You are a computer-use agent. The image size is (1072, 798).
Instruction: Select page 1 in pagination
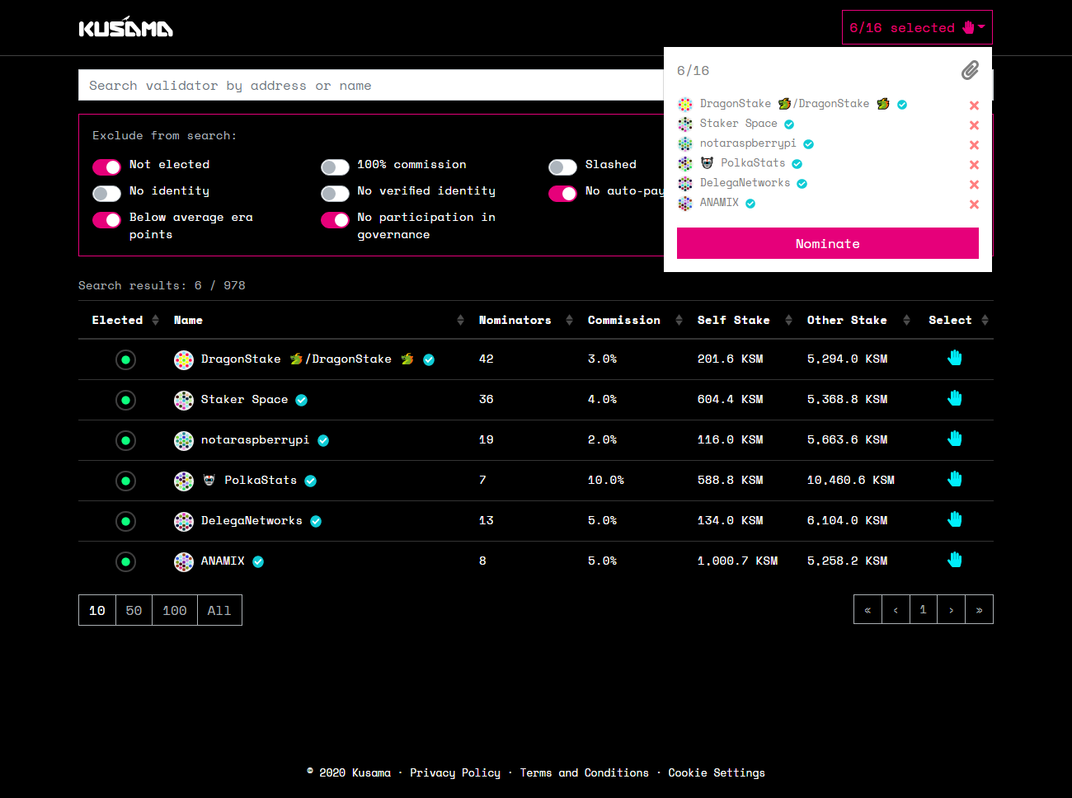pos(924,609)
